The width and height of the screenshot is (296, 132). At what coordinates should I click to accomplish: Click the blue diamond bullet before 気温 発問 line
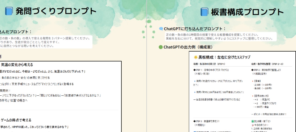coord(195,81)
